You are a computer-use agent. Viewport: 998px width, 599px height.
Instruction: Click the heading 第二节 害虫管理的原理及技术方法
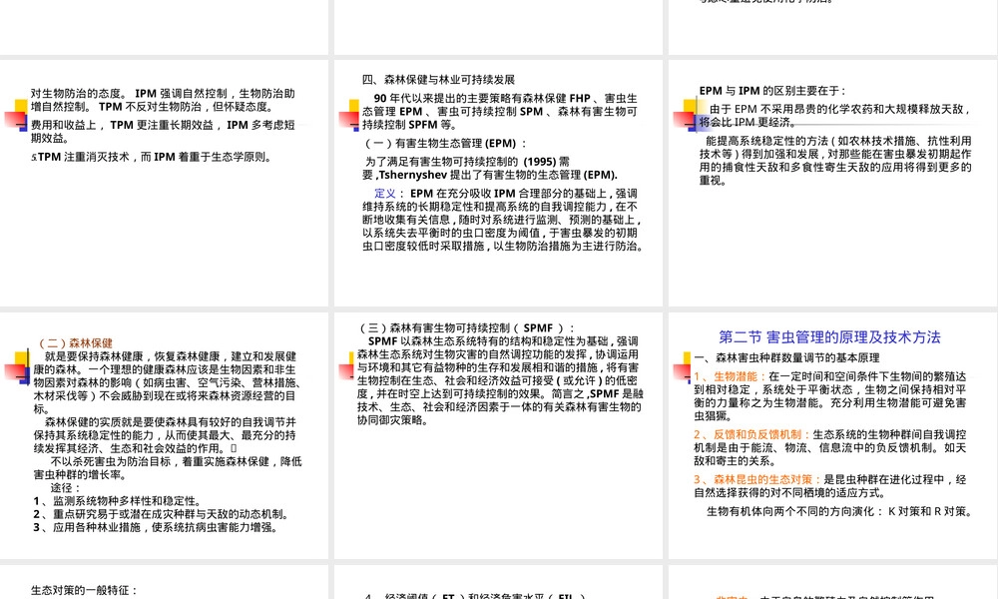pos(830,336)
